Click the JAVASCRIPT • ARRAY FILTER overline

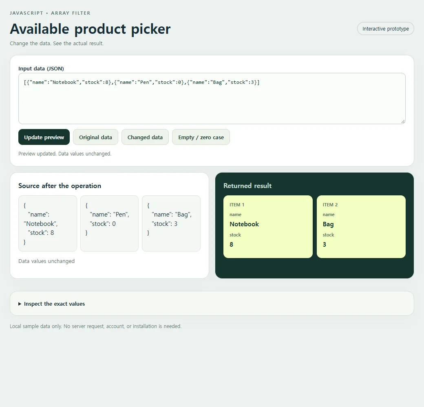(50, 13)
